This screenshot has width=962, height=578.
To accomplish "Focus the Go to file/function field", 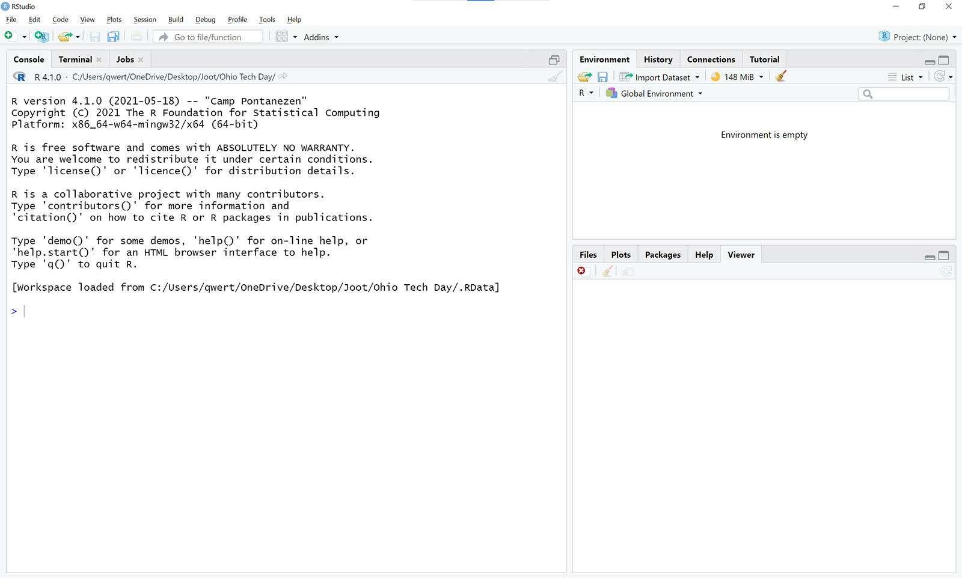I will tap(208, 37).
